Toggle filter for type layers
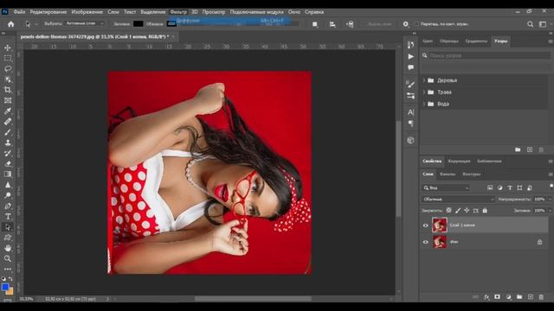554x311 pixels. coord(510,188)
